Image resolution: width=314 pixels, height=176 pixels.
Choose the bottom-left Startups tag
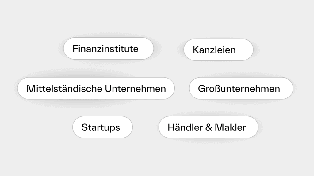click(102, 127)
